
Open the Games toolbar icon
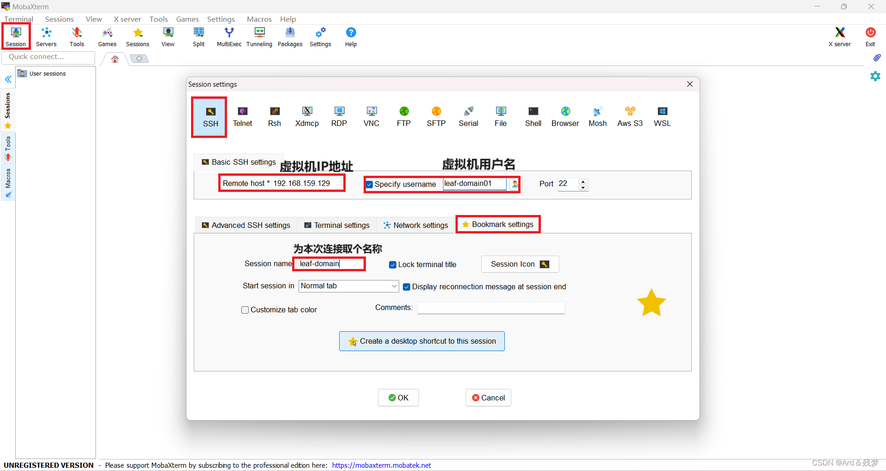pos(107,37)
